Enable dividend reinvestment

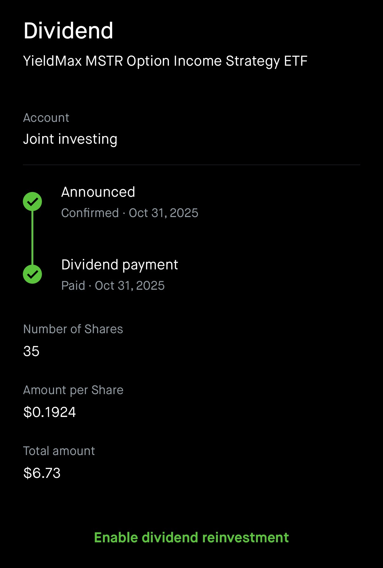tap(191, 538)
